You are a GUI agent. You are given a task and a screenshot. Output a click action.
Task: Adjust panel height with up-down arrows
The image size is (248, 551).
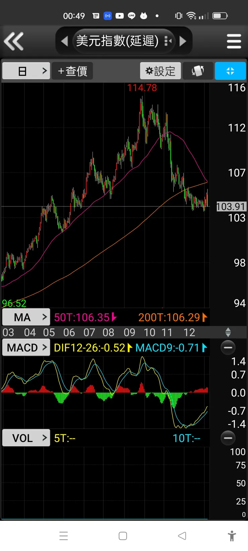coord(228,332)
